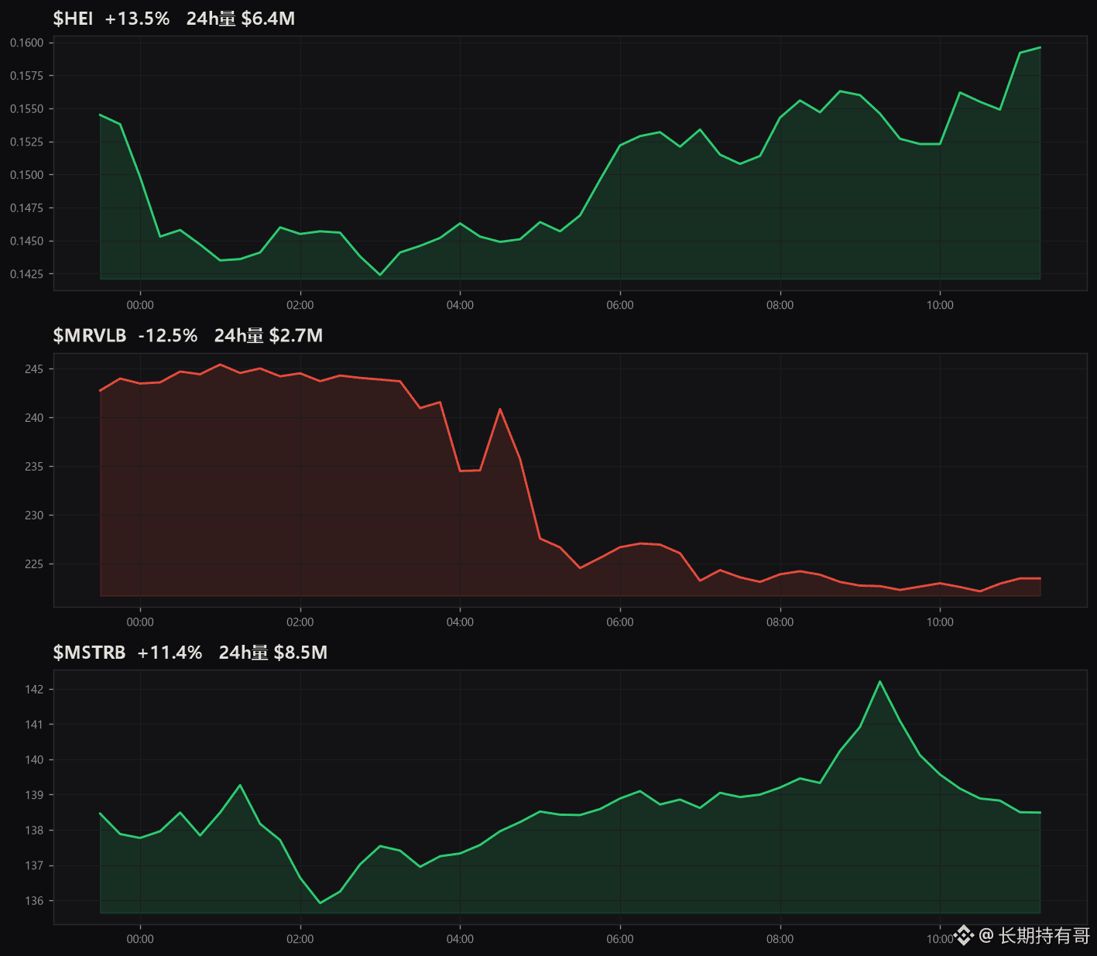
Task: Click the 137 y-axis label
Action: pos(34,865)
